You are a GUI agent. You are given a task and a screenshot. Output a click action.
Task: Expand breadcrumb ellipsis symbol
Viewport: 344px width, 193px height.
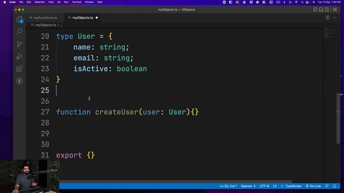61,25
